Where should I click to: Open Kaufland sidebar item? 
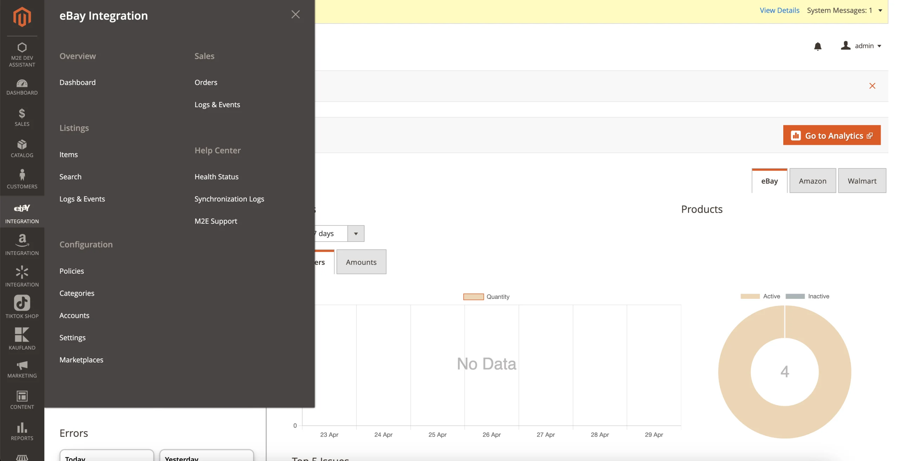tap(22, 338)
